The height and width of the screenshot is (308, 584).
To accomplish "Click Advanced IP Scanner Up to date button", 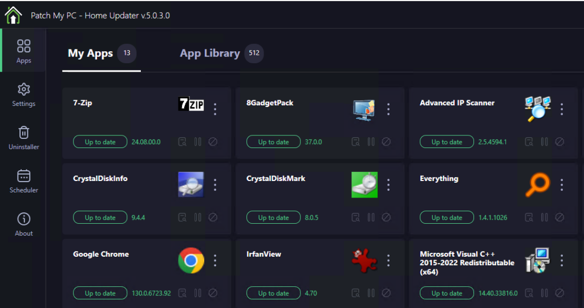I will pyautogui.click(x=447, y=142).
